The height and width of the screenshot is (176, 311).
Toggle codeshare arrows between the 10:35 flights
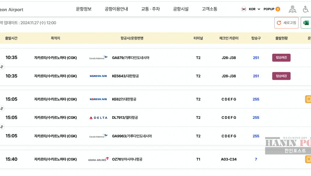(2, 67)
